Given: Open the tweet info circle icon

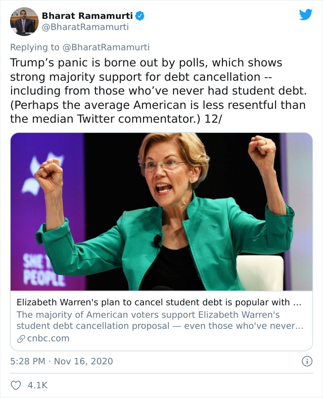Looking at the screenshot, I should 307,362.
